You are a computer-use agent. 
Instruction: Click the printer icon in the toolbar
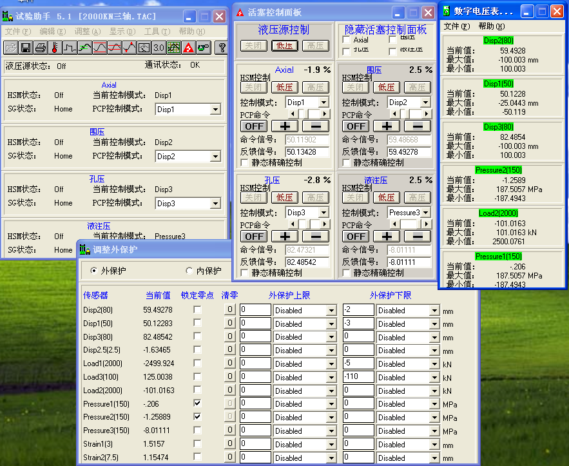tap(41, 48)
